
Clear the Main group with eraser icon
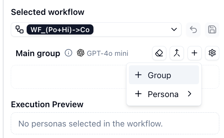tap(159, 53)
